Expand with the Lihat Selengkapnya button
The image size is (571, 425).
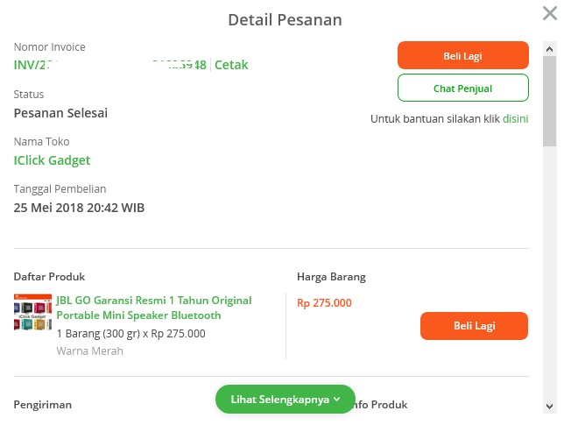[x=285, y=399]
